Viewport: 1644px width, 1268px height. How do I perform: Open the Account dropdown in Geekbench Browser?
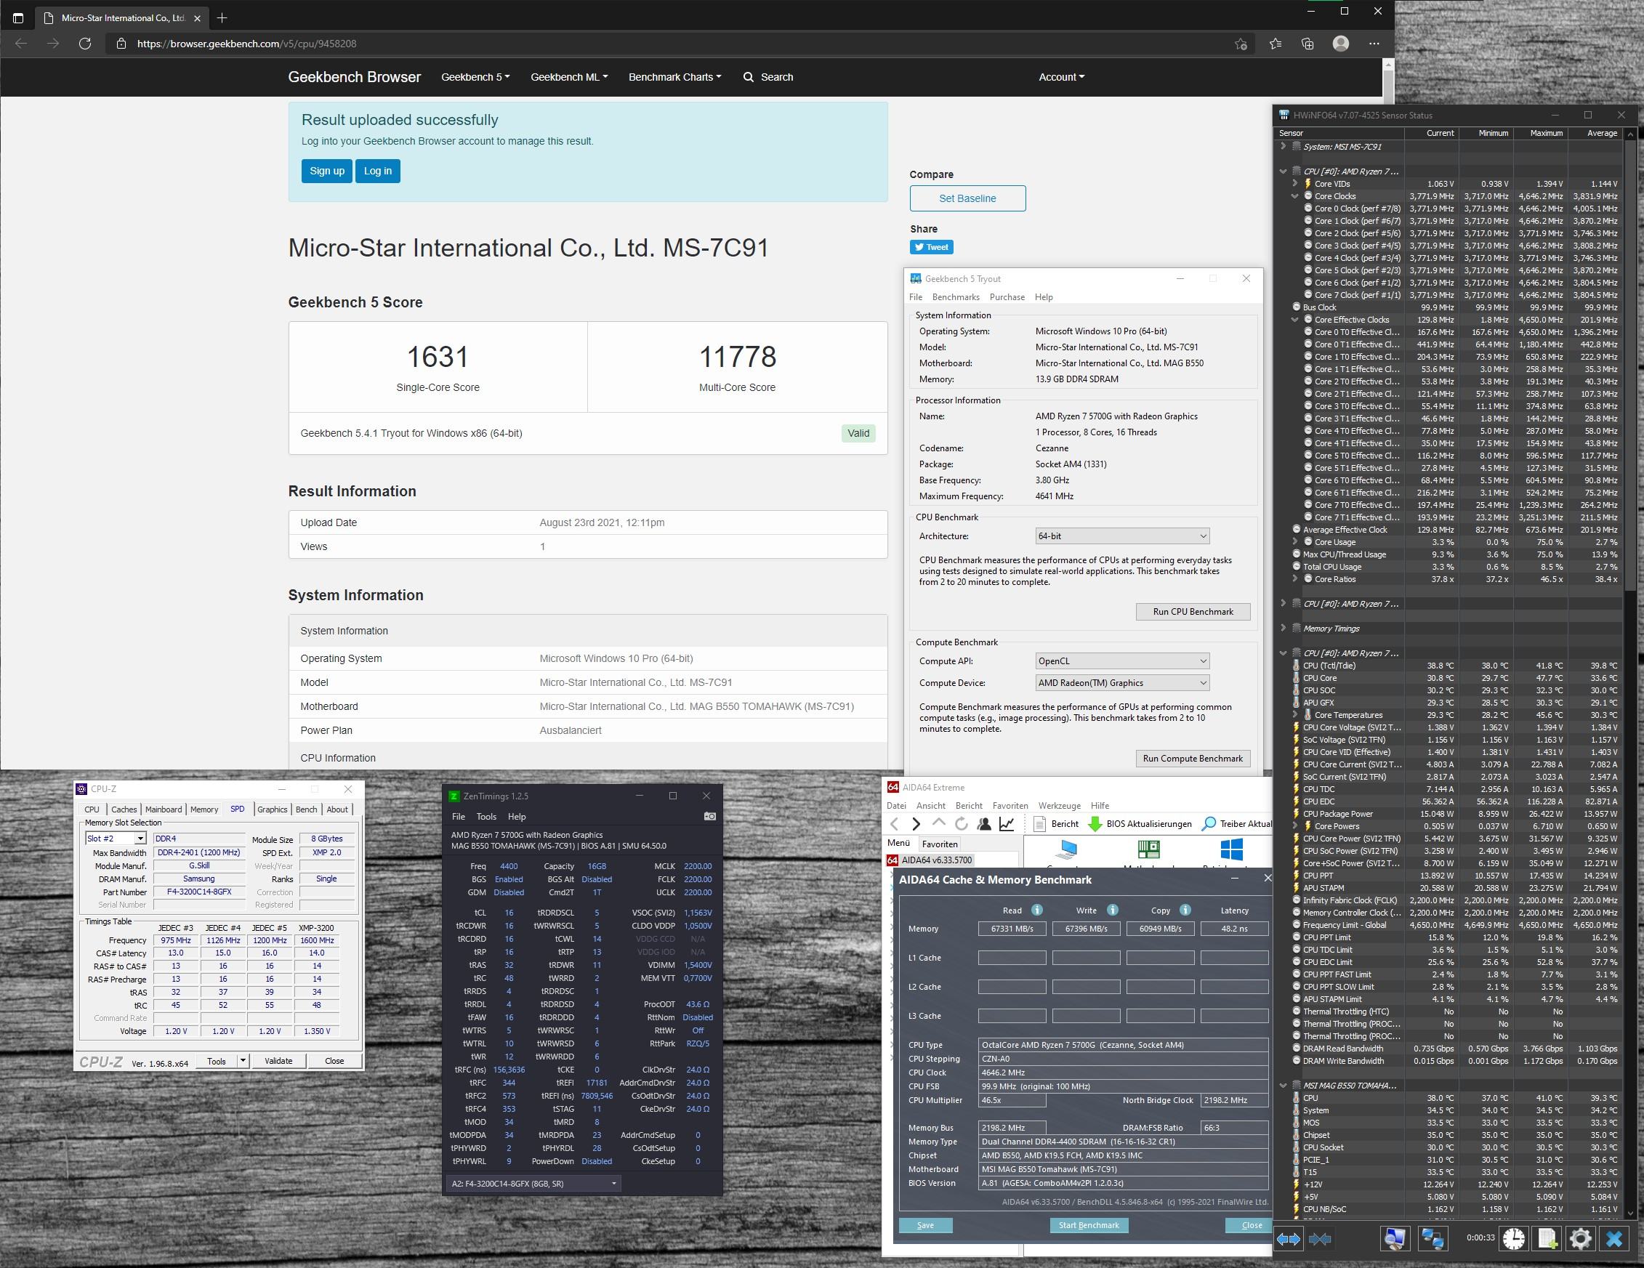[1061, 77]
